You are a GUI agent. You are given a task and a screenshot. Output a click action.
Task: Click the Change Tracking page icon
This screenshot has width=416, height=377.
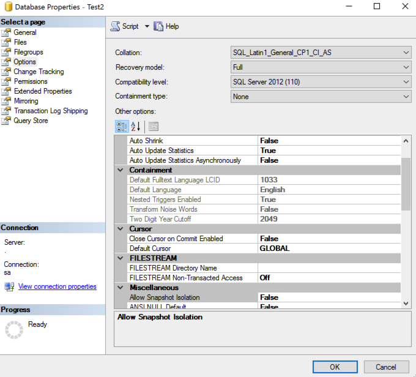6,72
